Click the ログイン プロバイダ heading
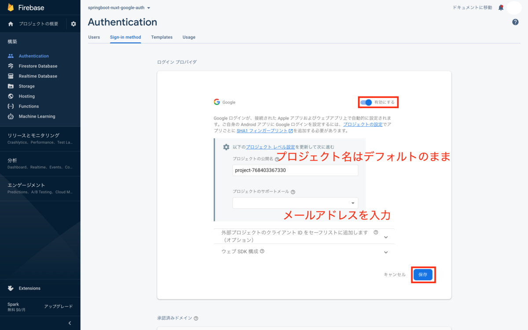Screen dimensions: 528x330 click(x=177, y=62)
